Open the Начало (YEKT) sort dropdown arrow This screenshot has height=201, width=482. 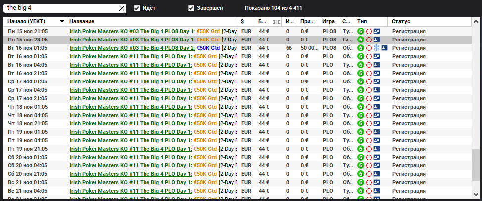(x=62, y=21)
